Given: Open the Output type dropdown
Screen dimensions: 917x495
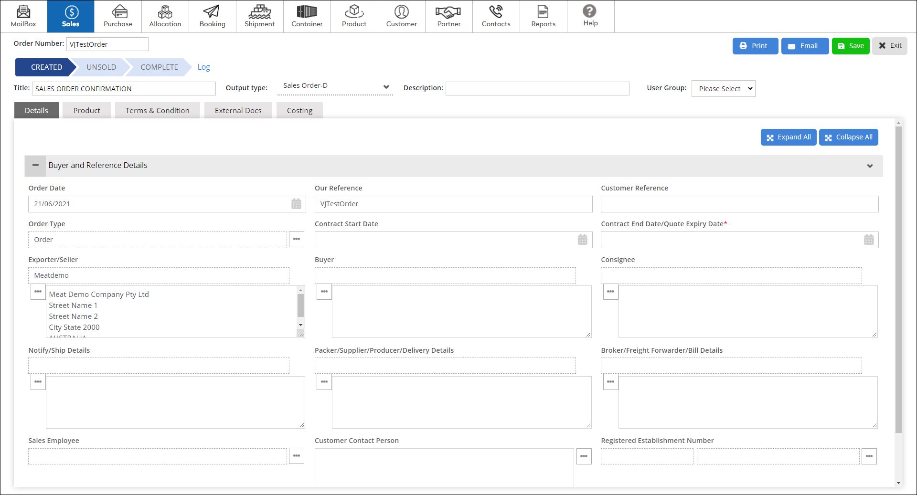Looking at the screenshot, I should click(335, 86).
